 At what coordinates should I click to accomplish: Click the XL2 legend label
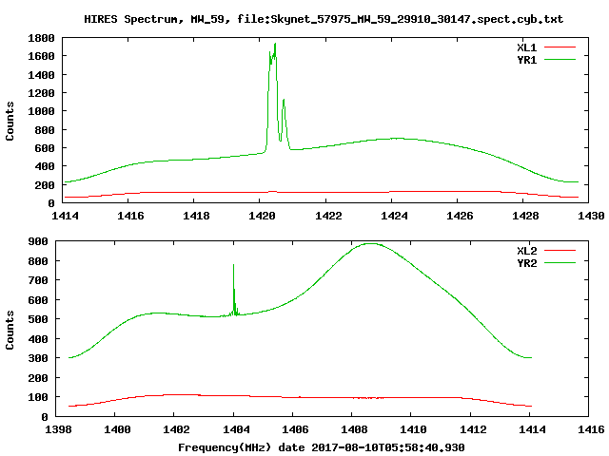point(526,251)
